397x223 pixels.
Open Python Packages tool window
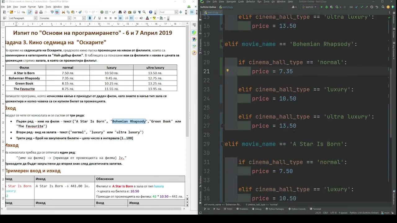[x=274, y=209]
